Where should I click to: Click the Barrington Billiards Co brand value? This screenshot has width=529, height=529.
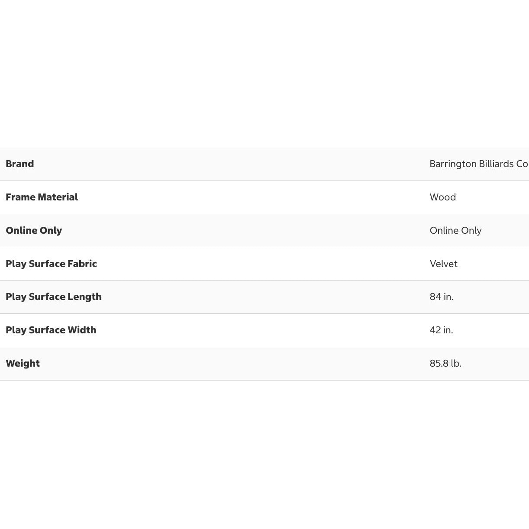click(x=478, y=164)
